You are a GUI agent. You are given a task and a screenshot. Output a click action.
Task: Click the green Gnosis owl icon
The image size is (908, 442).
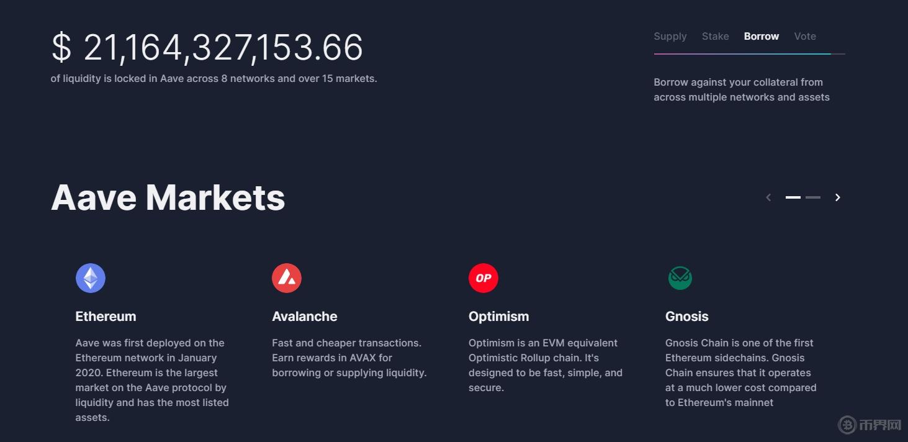(680, 278)
